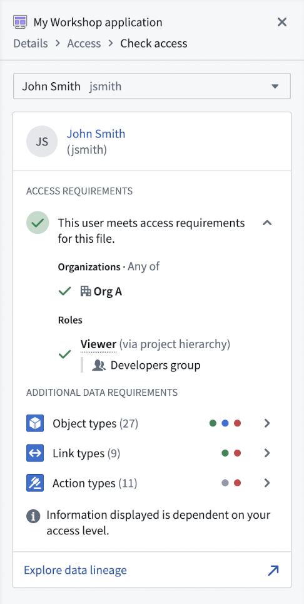Screen dimensions: 304x604
Task: Click the via project hierarchy text
Action: point(175,344)
